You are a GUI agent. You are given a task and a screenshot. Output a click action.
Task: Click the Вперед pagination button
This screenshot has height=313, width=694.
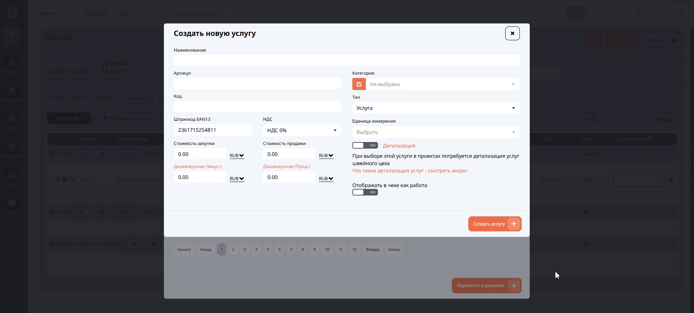click(372, 249)
